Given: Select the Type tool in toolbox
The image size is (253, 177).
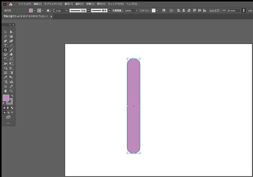Looking at the screenshot, I should (5, 45).
